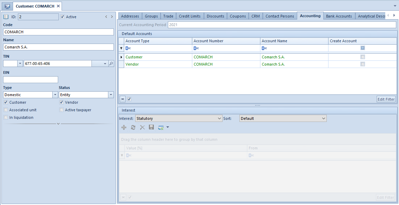This screenshot has height=205, width=399.
Task: Toggle Default Accounts filter enabled checkbox
Action: tap(129, 99)
